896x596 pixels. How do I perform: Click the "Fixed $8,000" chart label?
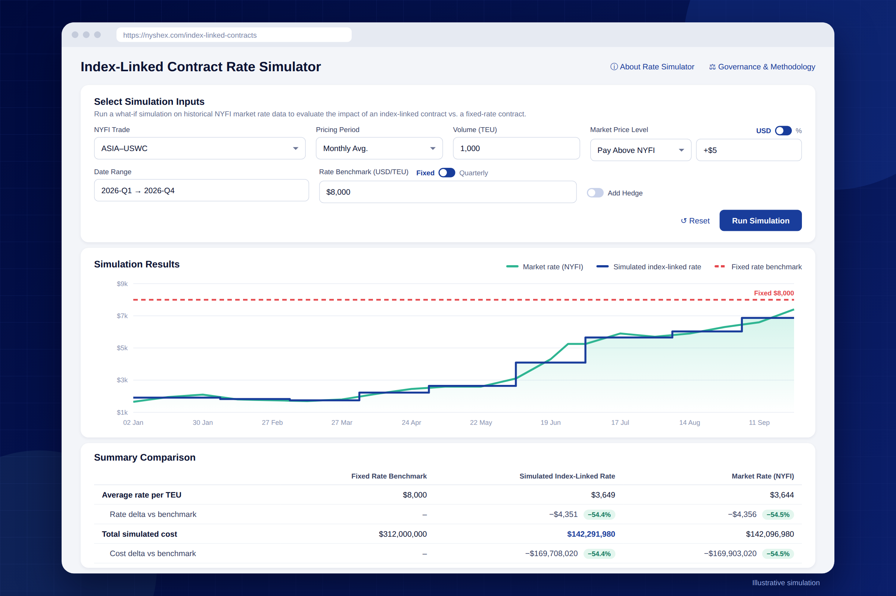(x=774, y=293)
